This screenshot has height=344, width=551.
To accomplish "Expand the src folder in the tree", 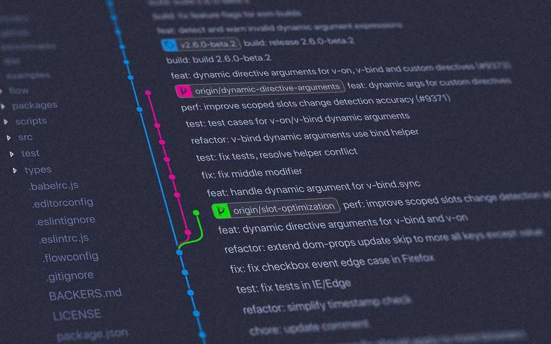I will pyautogui.click(x=9, y=138).
